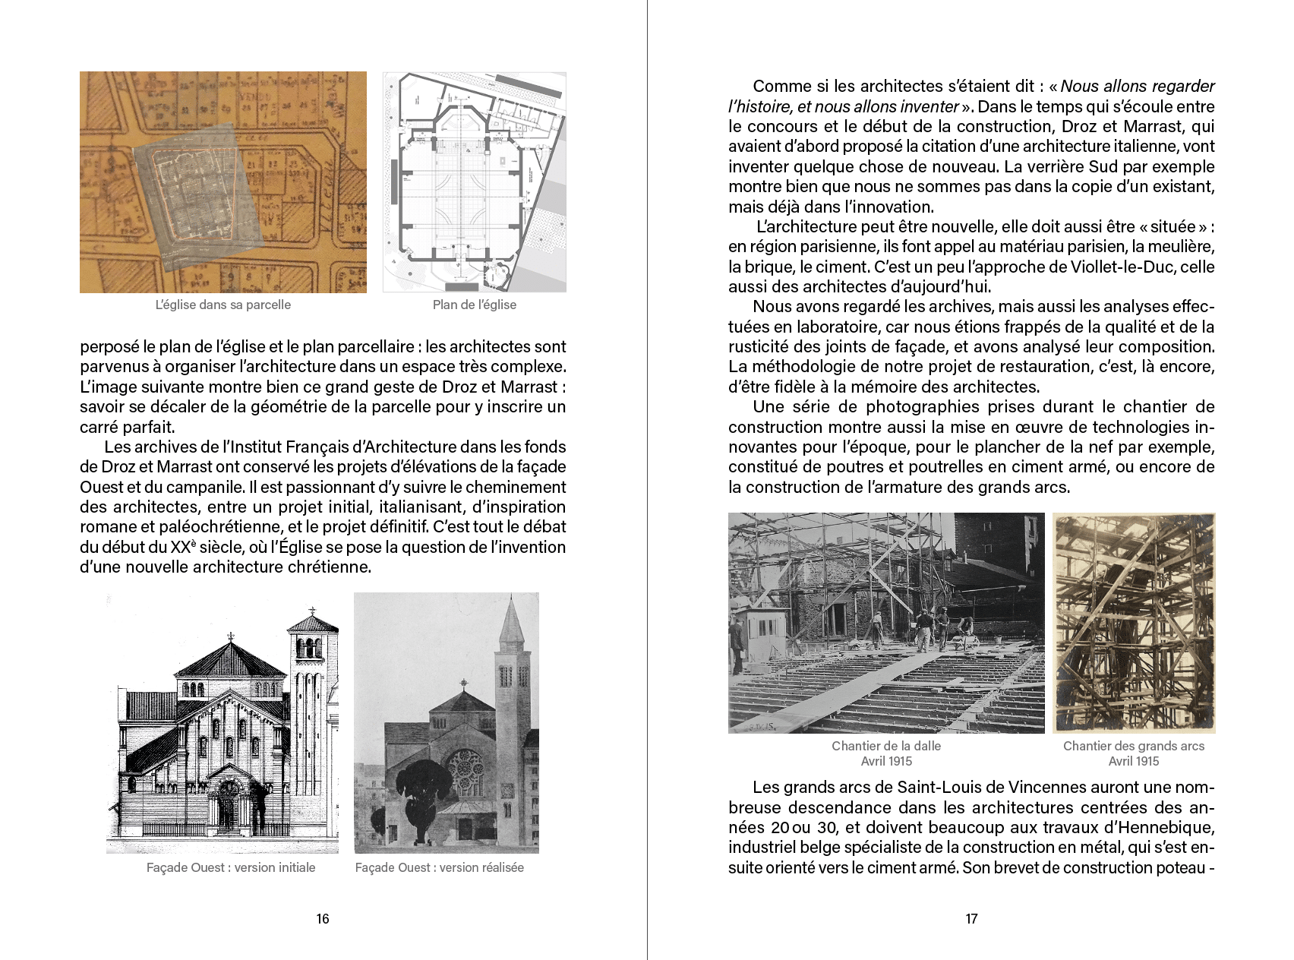Click the "Chantier des grands arcs" caption
Image resolution: width=1294 pixels, height=960 pixels.
[x=1133, y=746]
